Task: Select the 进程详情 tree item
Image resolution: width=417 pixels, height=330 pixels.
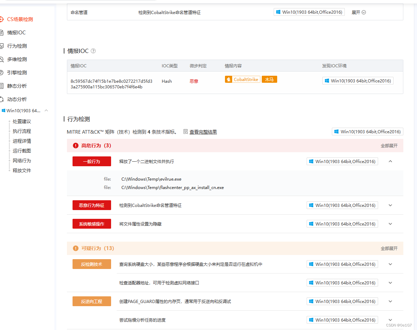Action: click(22, 141)
